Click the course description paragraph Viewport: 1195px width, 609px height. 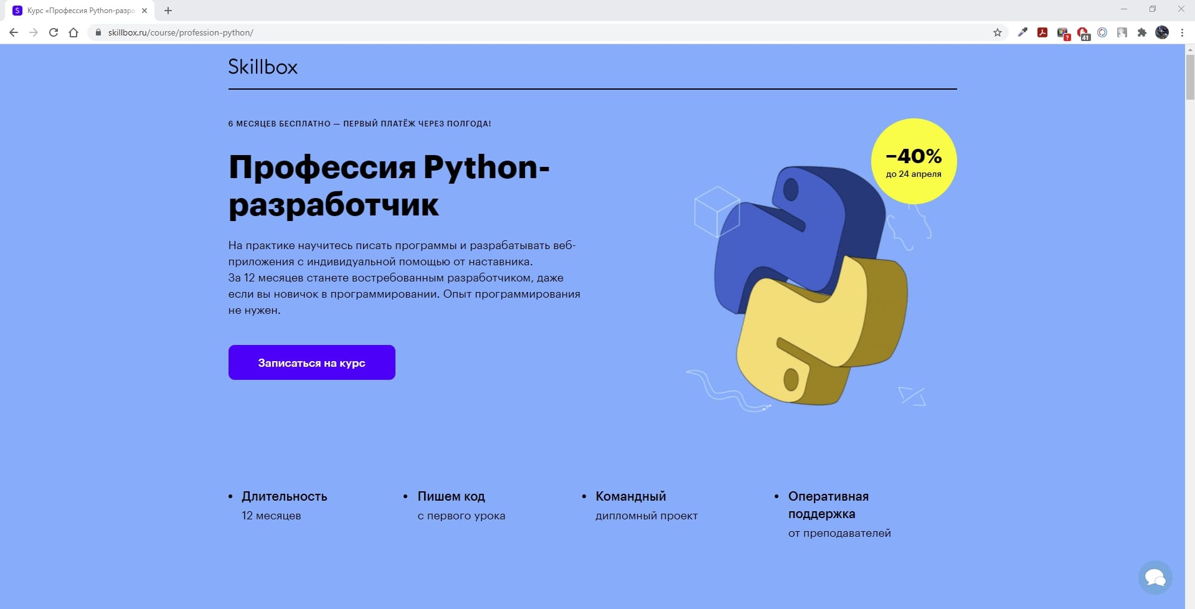pos(404,278)
